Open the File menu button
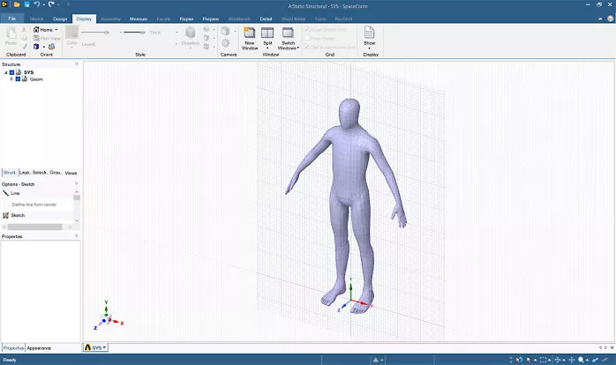616x365 pixels. coord(12,18)
